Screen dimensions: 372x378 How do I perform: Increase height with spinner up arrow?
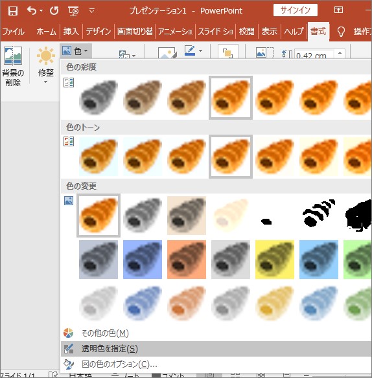pos(340,53)
